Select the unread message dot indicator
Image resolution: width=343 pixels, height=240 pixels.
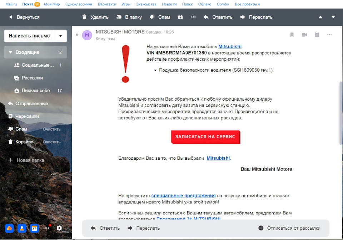coord(77,35)
